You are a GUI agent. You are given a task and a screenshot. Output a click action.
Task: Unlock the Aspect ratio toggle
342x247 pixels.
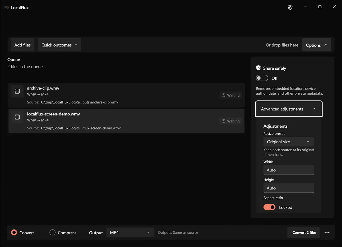pyautogui.click(x=269, y=207)
